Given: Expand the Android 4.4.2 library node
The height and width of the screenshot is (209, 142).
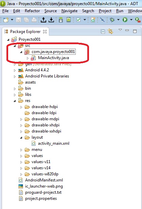Looking at the screenshot, I should pyautogui.click(x=15, y=70).
